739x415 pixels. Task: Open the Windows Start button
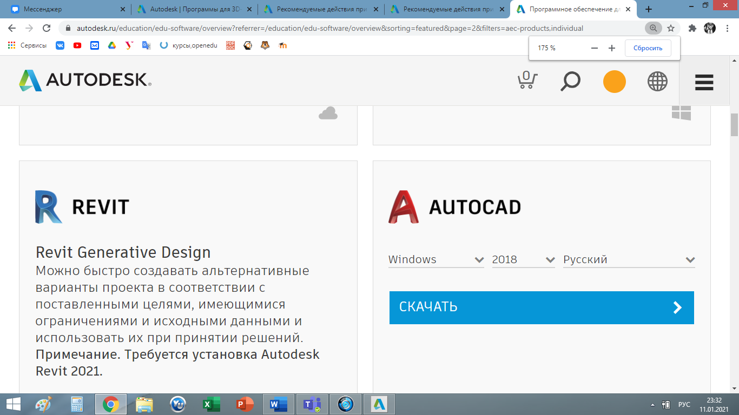tap(13, 404)
